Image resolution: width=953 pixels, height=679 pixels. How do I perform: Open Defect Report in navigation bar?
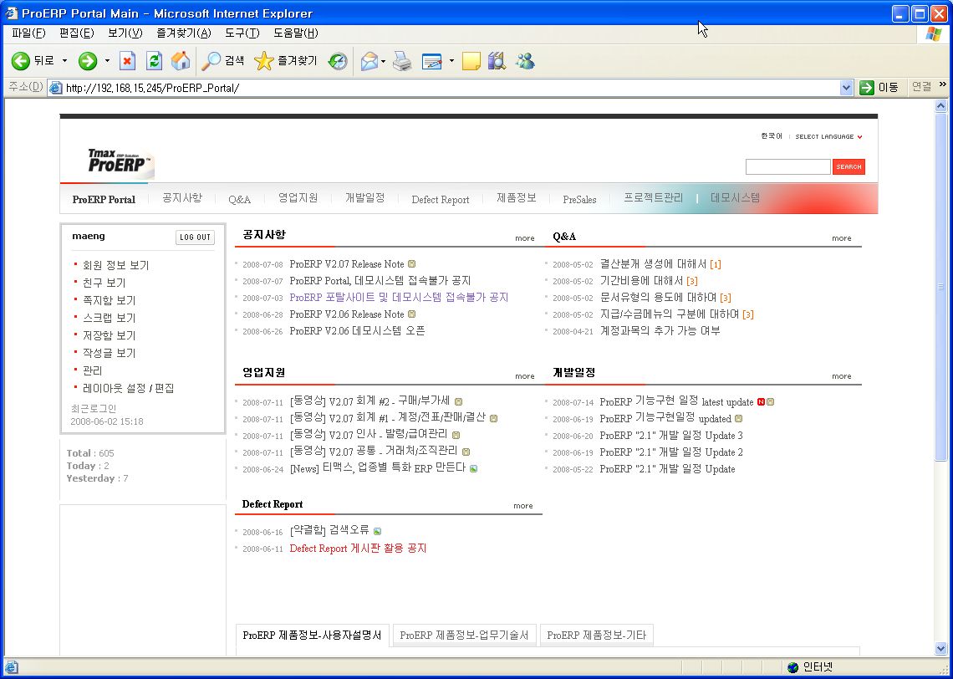(x=440, y=199)
